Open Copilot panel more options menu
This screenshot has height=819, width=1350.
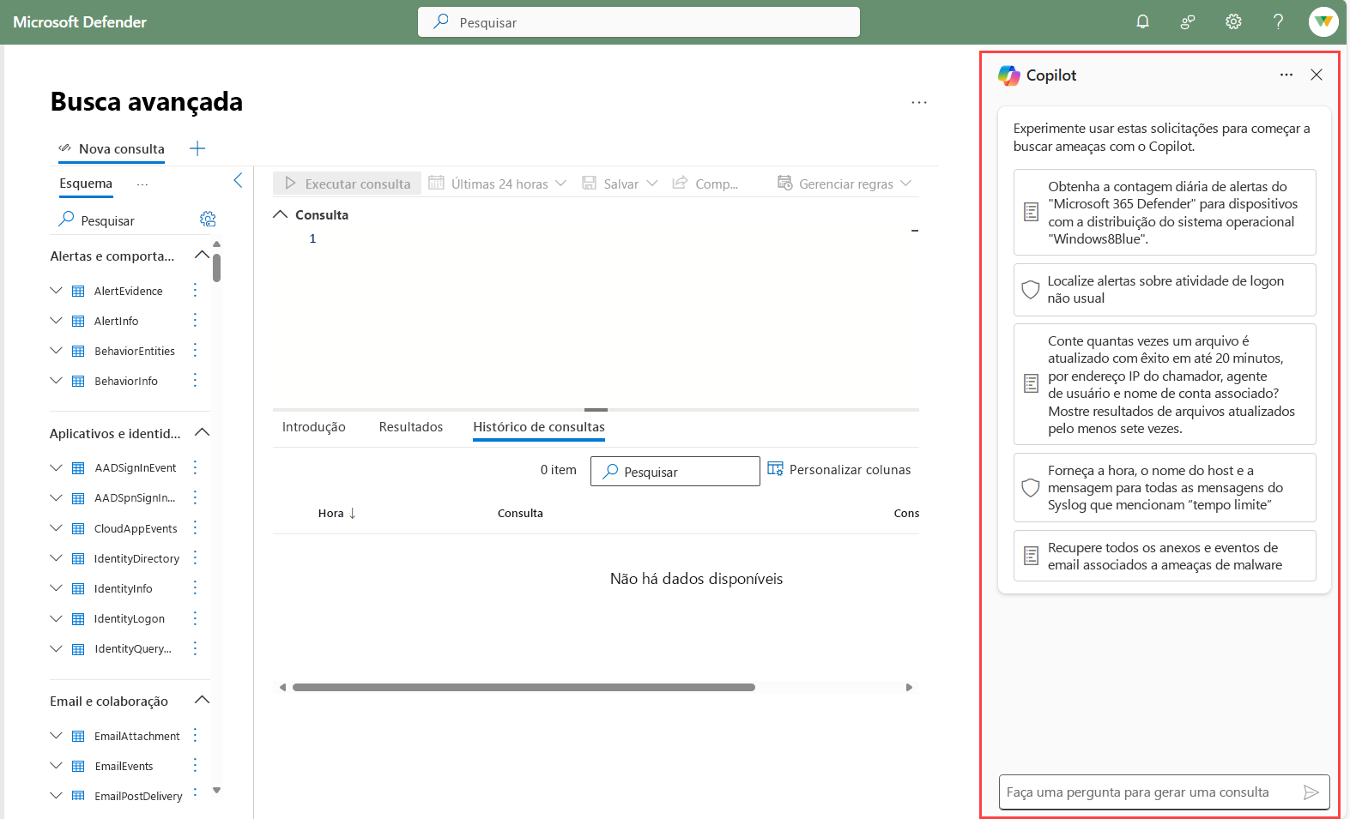(1286, 75)
